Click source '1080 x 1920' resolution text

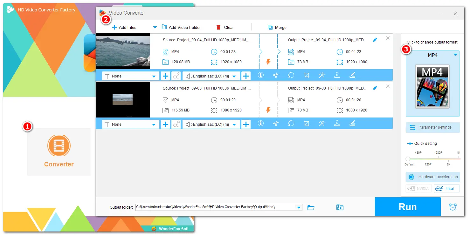(x=231, y=110)
